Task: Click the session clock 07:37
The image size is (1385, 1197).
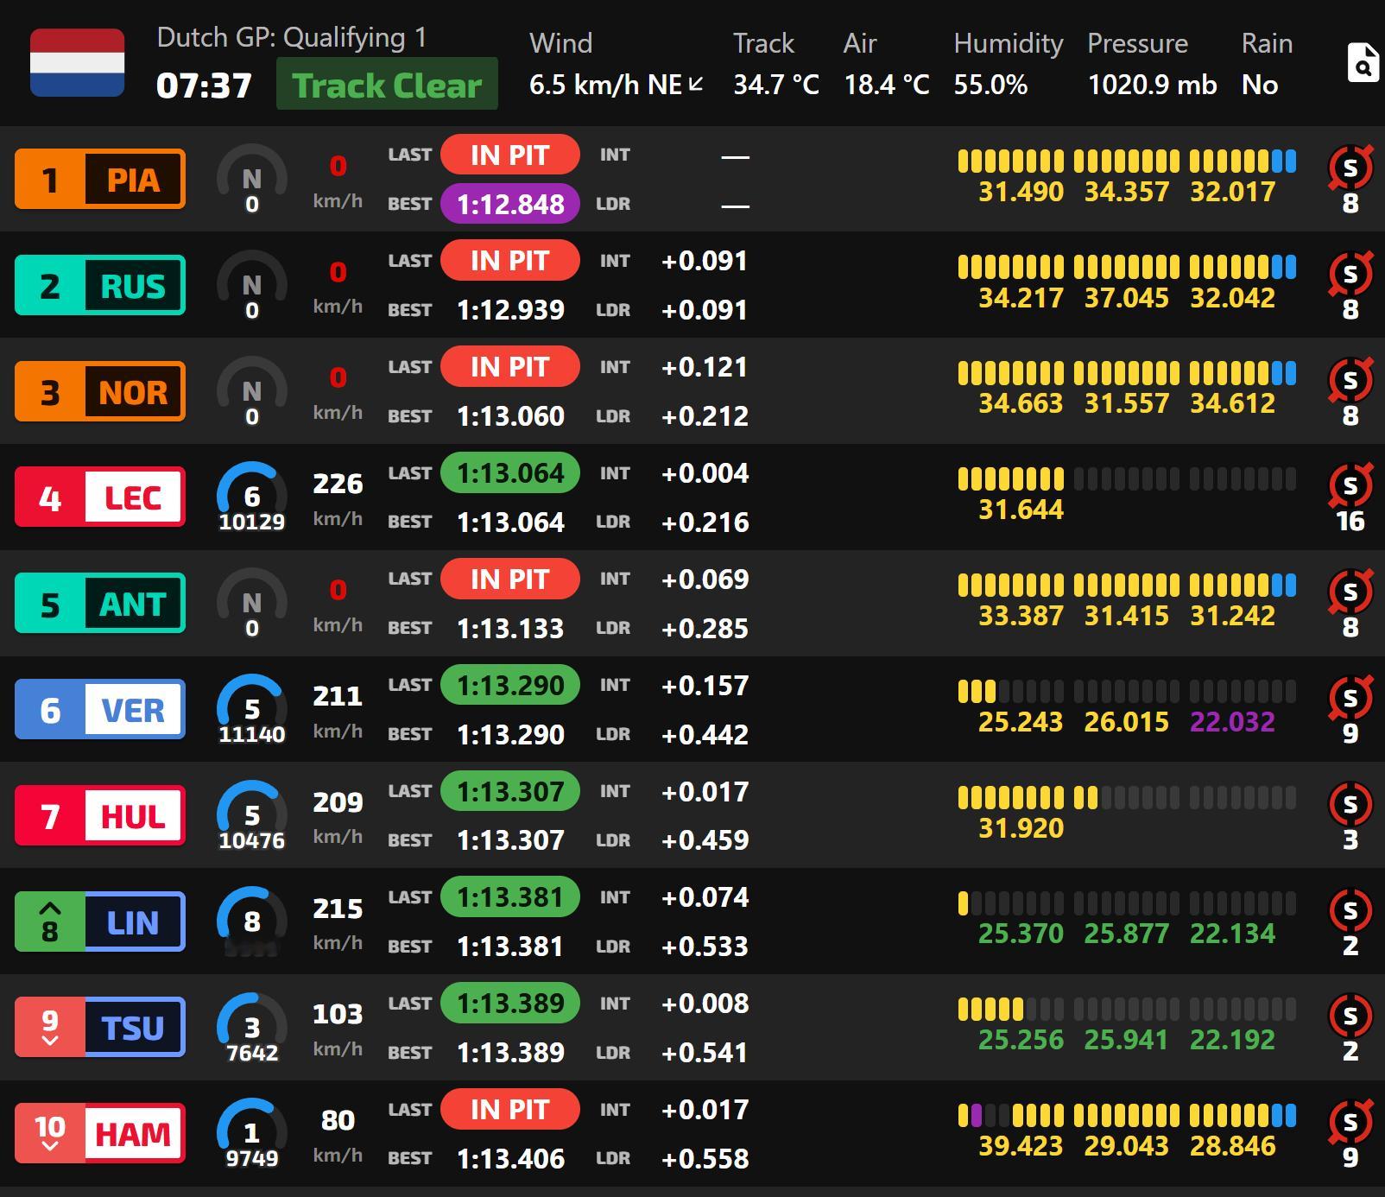Action: click(x=204, y=85)
